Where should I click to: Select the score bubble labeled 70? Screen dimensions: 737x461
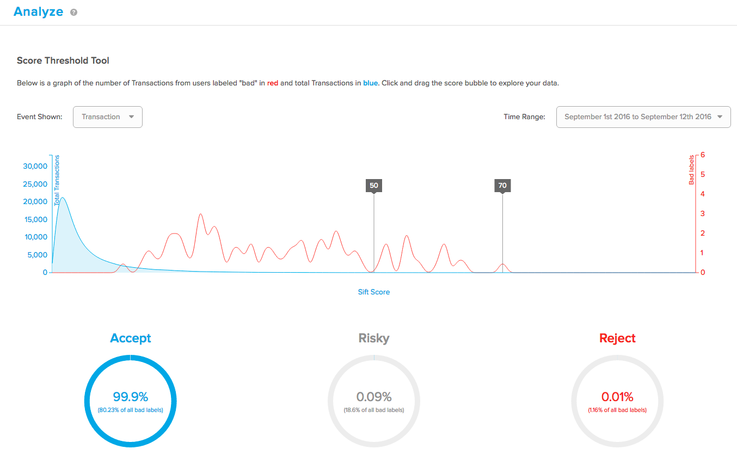[502, 186]
